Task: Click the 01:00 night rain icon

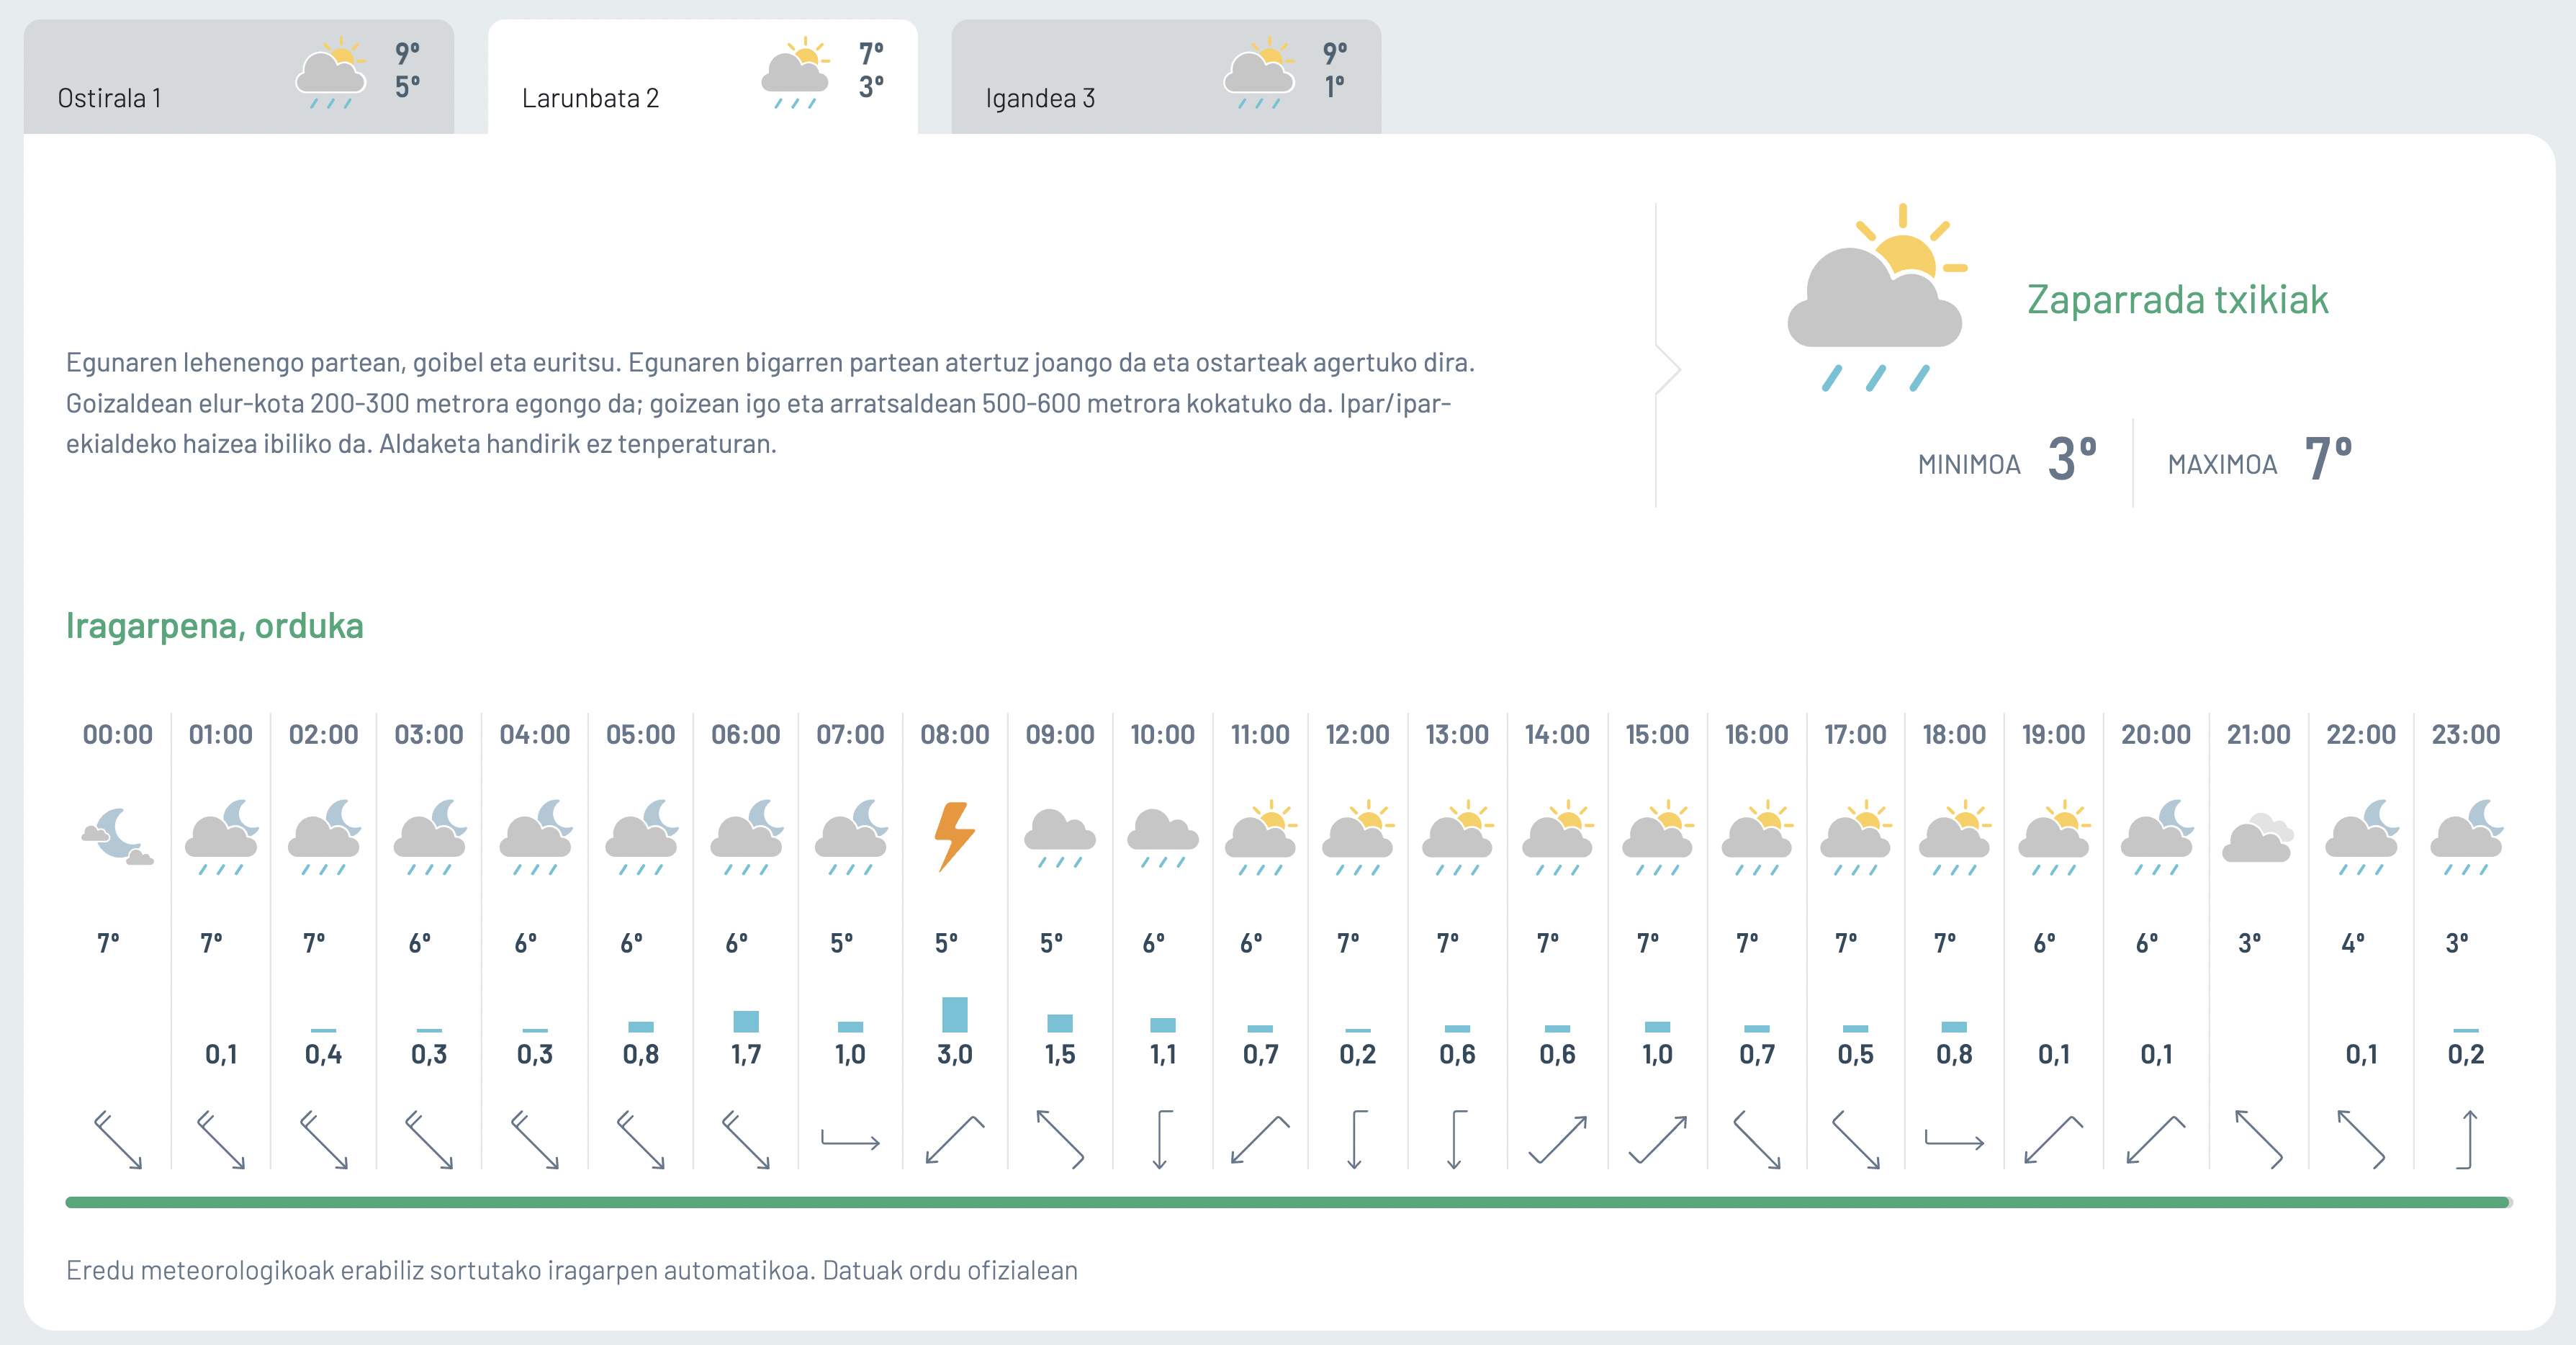Action: point(221,838)
